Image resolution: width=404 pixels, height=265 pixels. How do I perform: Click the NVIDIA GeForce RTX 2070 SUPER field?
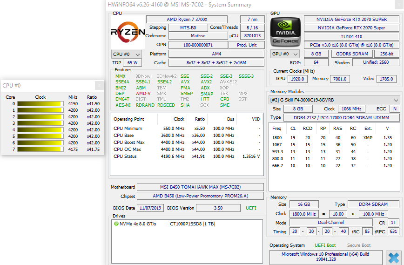click(x=351, y=20)
